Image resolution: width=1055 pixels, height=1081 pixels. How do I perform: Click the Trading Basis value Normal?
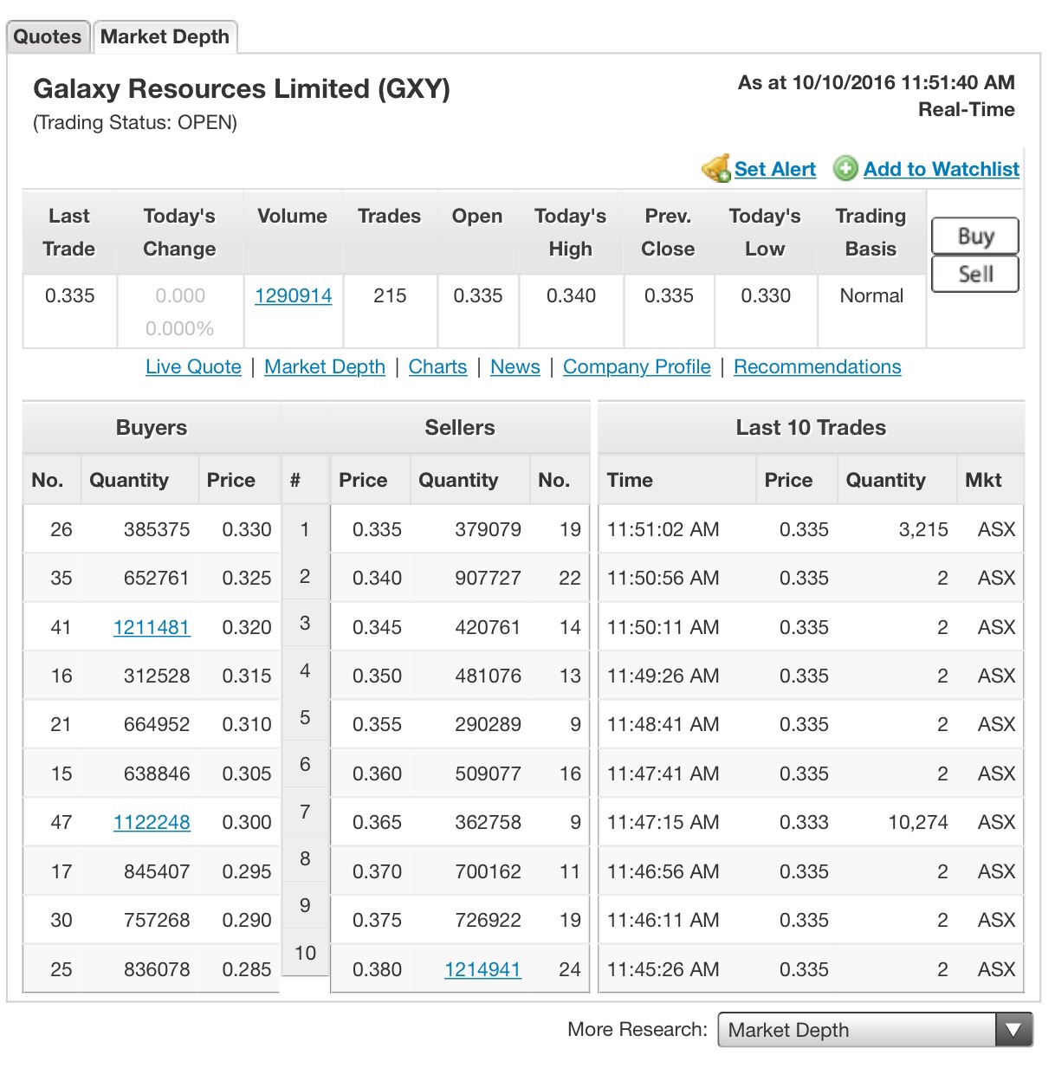click(871, 295)
